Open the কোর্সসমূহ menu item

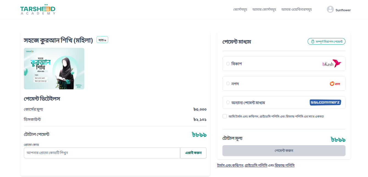point(240,10)
